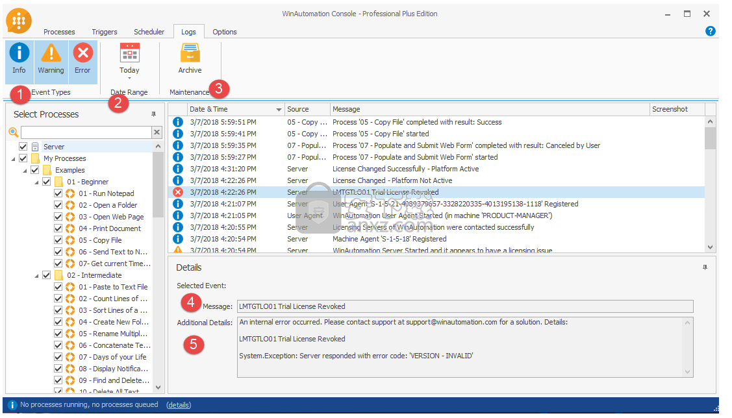Image resolution: width=732 pixels, height=418 pixels.
Task: Click the Archive logs button
Action: coord(190,59)
